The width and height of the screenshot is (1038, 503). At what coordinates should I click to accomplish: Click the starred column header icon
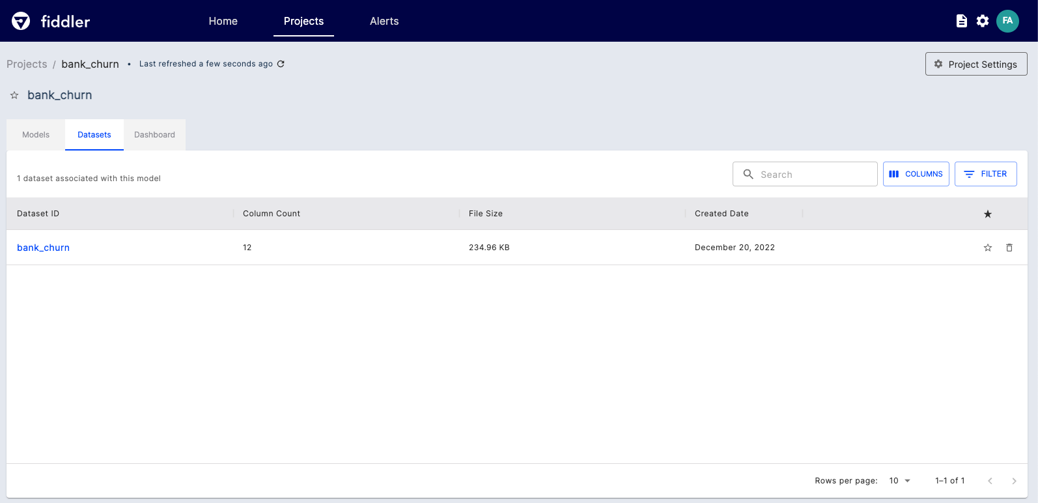pyautogui.click(x=988, y=214)
